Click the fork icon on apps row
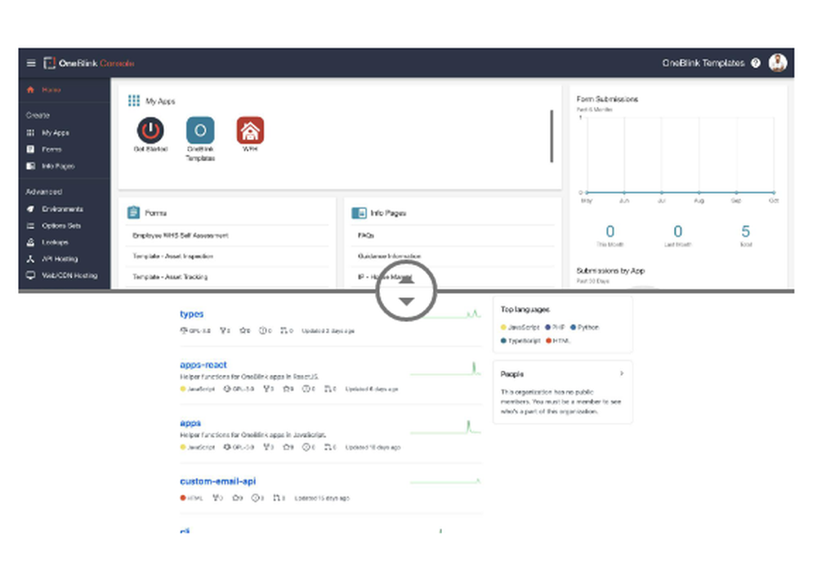Viewport: 817px width, 584px height. coord(266,447)
